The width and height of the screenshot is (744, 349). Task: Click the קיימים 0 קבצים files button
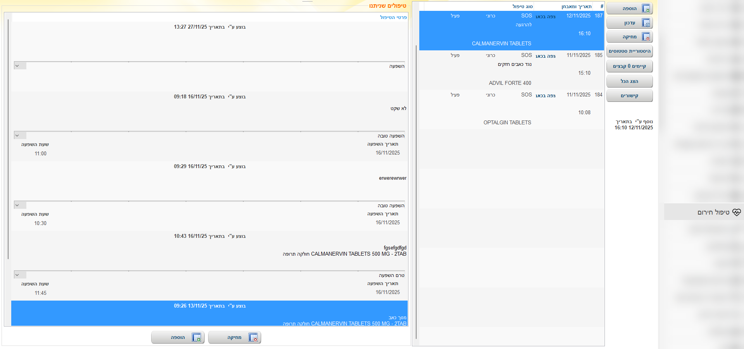pos(629,66)
